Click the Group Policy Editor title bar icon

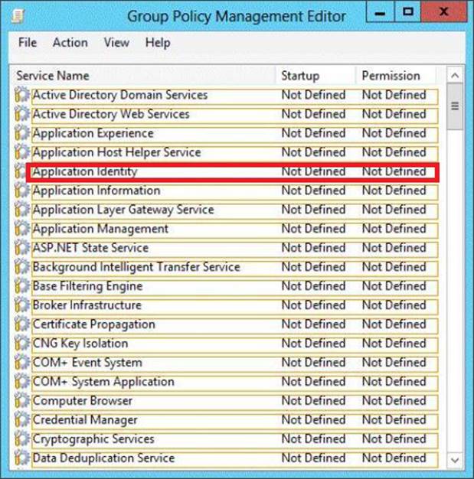click(x=18, y=15)
